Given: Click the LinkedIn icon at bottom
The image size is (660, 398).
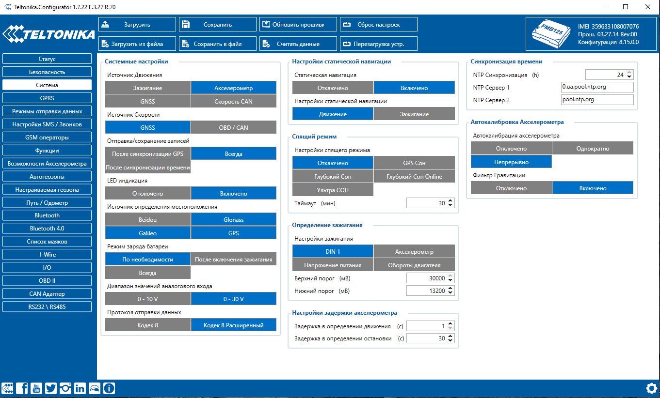Looking at the screenshot, I should 80,388.
